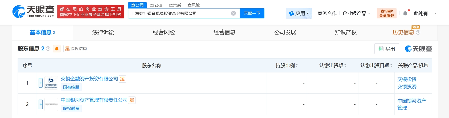Click into the company search input field

[x=179, y=13]
